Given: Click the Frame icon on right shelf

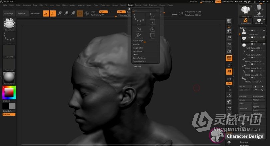Looking at the screenshot, I should pos(229,95).
